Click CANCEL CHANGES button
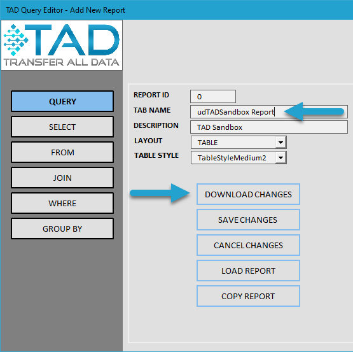This screenshot has height=352, width=353. [248, 245]
